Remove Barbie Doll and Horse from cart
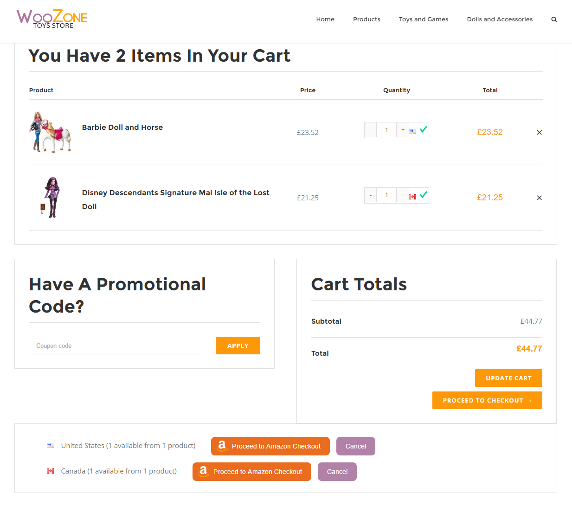This screenshot has width=572, height=506. pos(539,133)
